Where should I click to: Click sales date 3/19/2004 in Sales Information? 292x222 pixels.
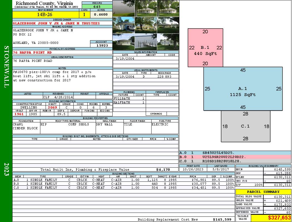pyautogui.click(x=125, y=59)
